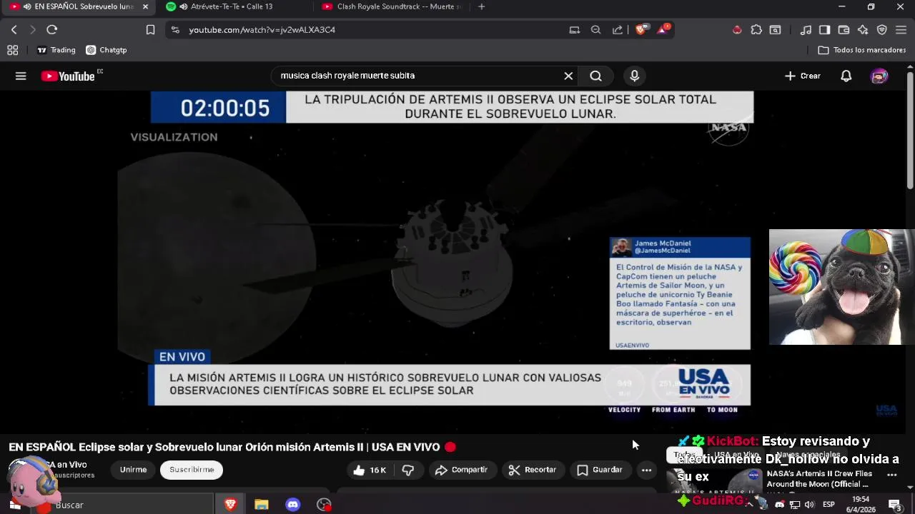Open the Crear upload menu

pyautogui.click(x=803, y=76)
